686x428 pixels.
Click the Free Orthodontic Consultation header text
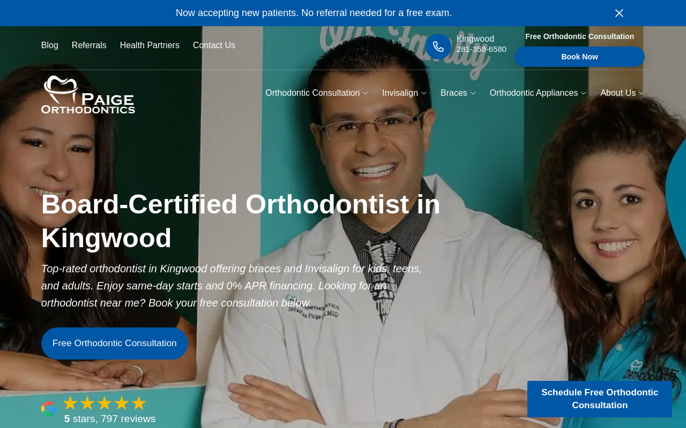coord(579,36)
